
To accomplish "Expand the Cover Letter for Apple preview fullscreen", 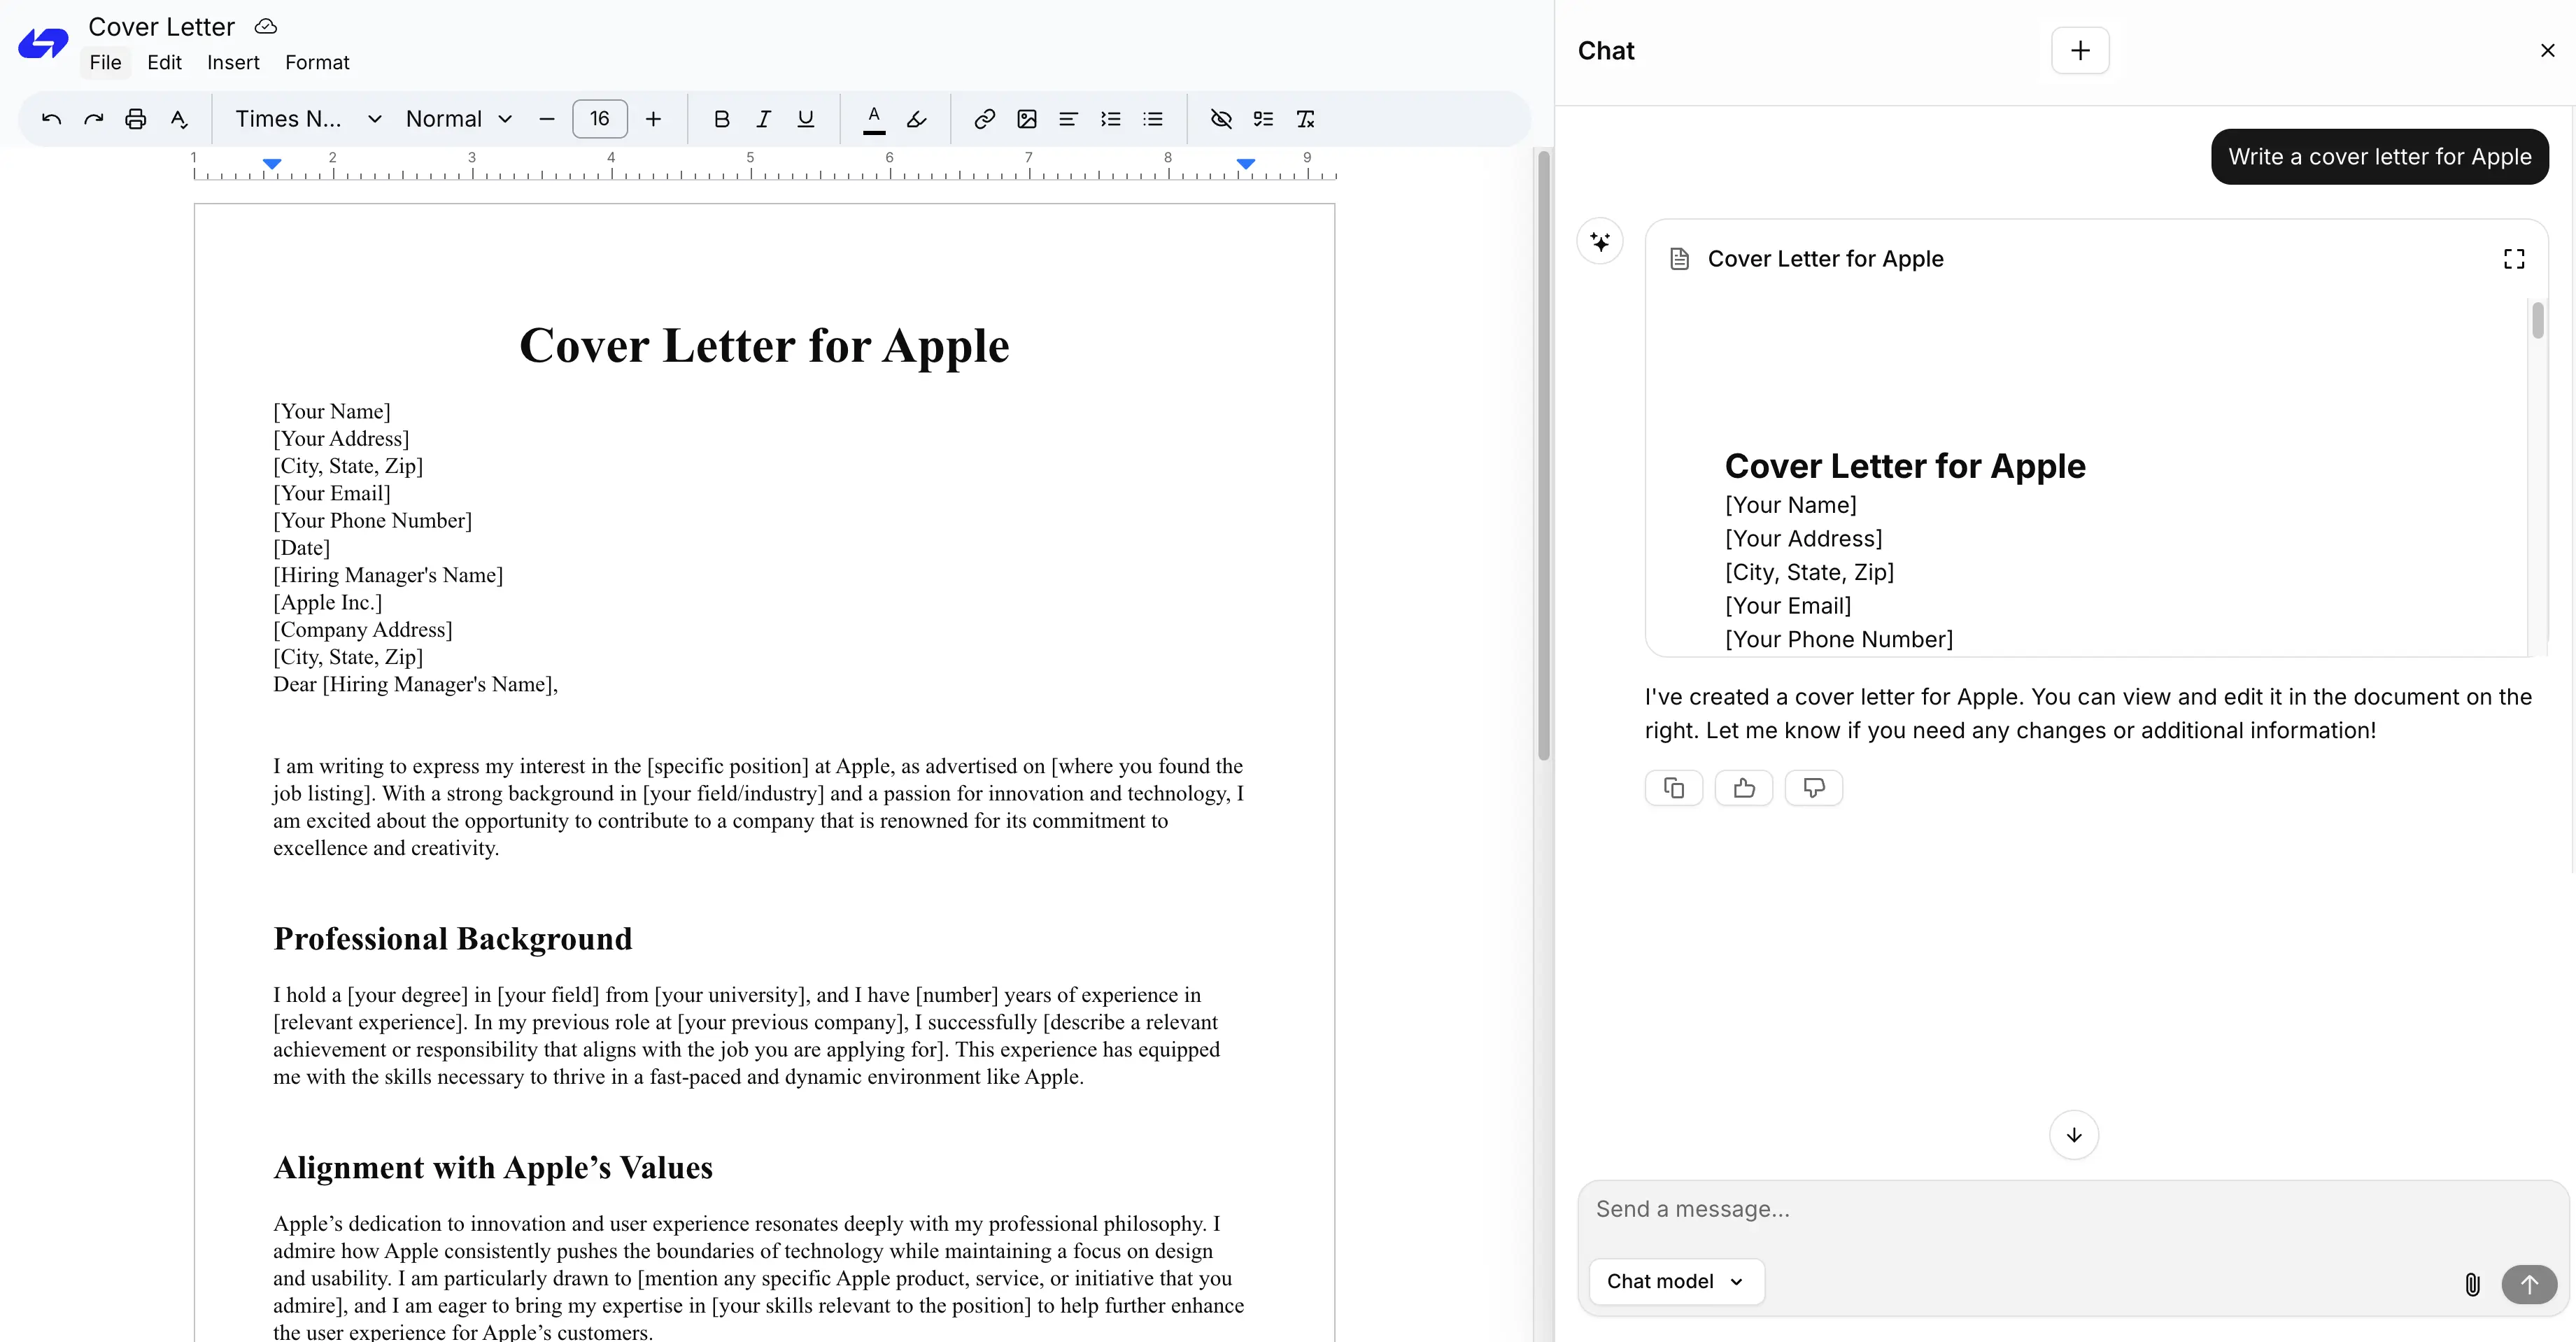I will tap(2514, 259).
